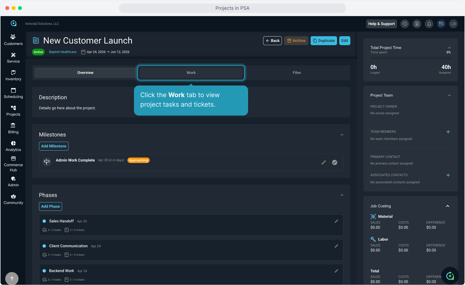465x285 pixels.
Task: Click the Back button
Action: [272, 41]
